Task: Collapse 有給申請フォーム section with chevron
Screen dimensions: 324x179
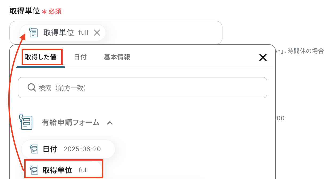Action: [x=110, y=123]
